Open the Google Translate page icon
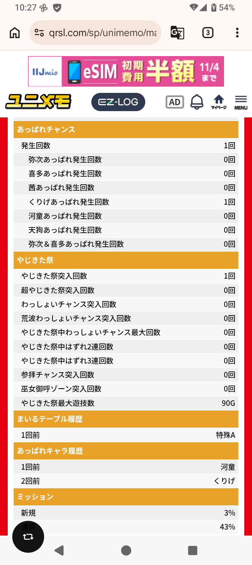The width and height of the screenshot is (252, 565). point(177,33)
